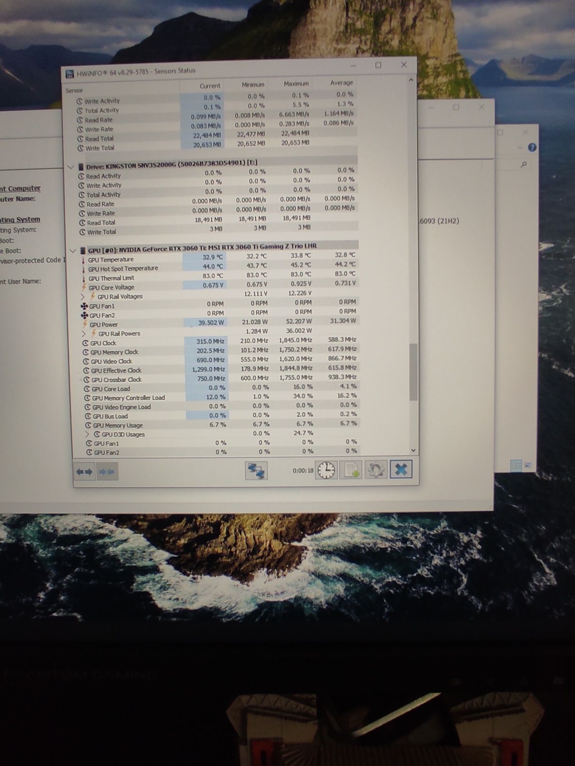Select the GPU Memory Usage row

pos(221,424)
